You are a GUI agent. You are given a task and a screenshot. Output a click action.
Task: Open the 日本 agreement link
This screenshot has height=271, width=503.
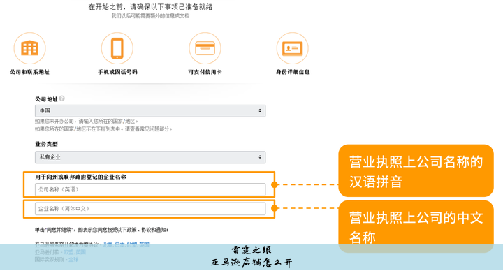120,244
